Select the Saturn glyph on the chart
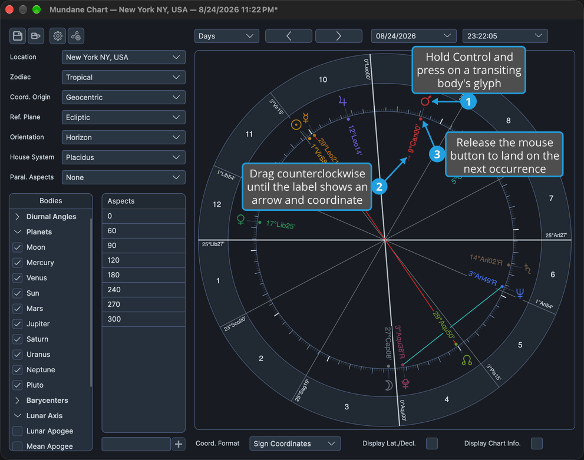This screenshot has width=584, height=460. [x=527, y=269]
